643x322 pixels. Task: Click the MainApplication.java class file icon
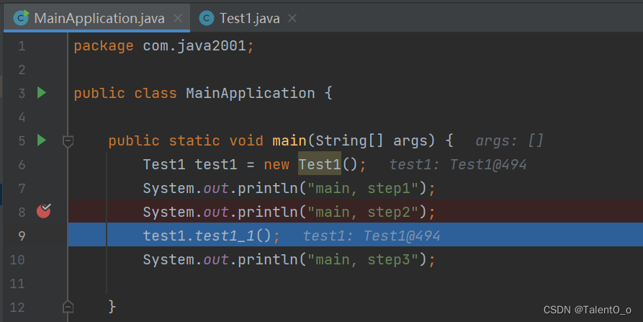[x=21, y=18]
